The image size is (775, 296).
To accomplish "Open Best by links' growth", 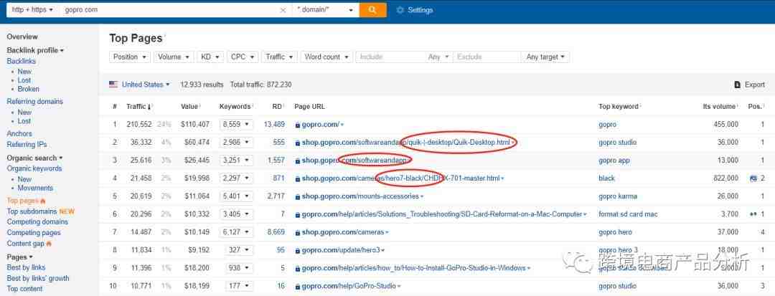I will point(38,278).
